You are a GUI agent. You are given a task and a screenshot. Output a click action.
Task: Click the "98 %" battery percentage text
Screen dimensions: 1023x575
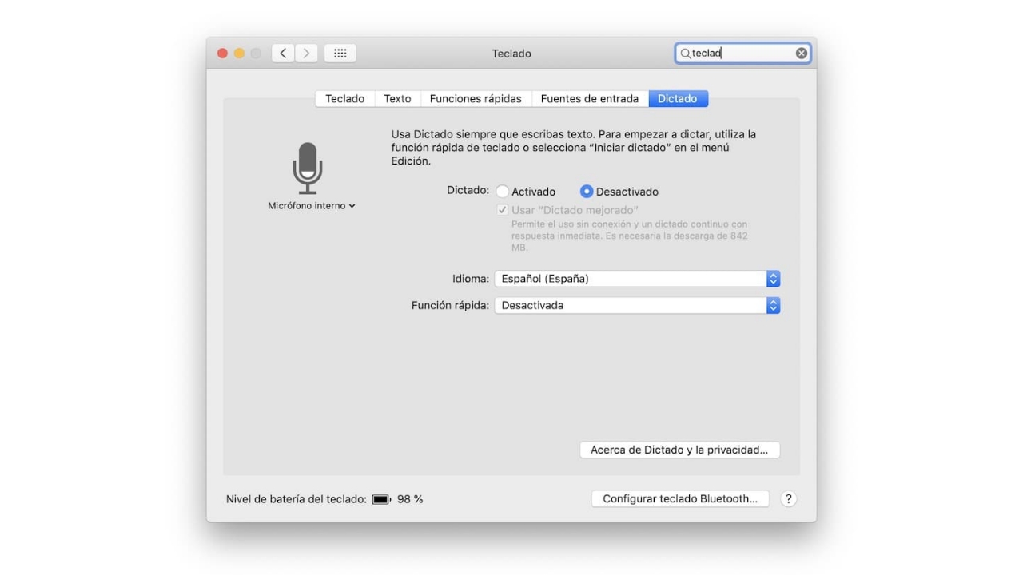coord(410,499)
